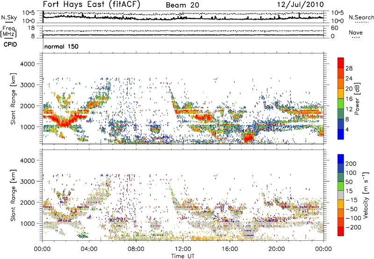Click the Velocity [m s⁻¹] colorbar axis label
374x259 pixels.
[x=365, y=195]
